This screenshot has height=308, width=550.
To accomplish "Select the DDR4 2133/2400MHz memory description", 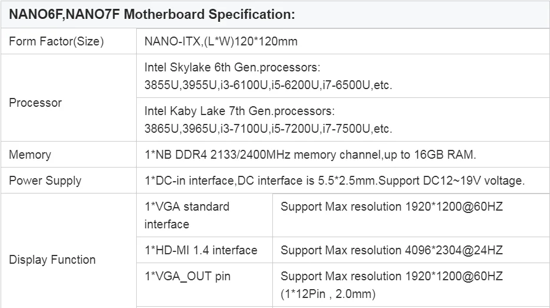I will pos(310,155).
